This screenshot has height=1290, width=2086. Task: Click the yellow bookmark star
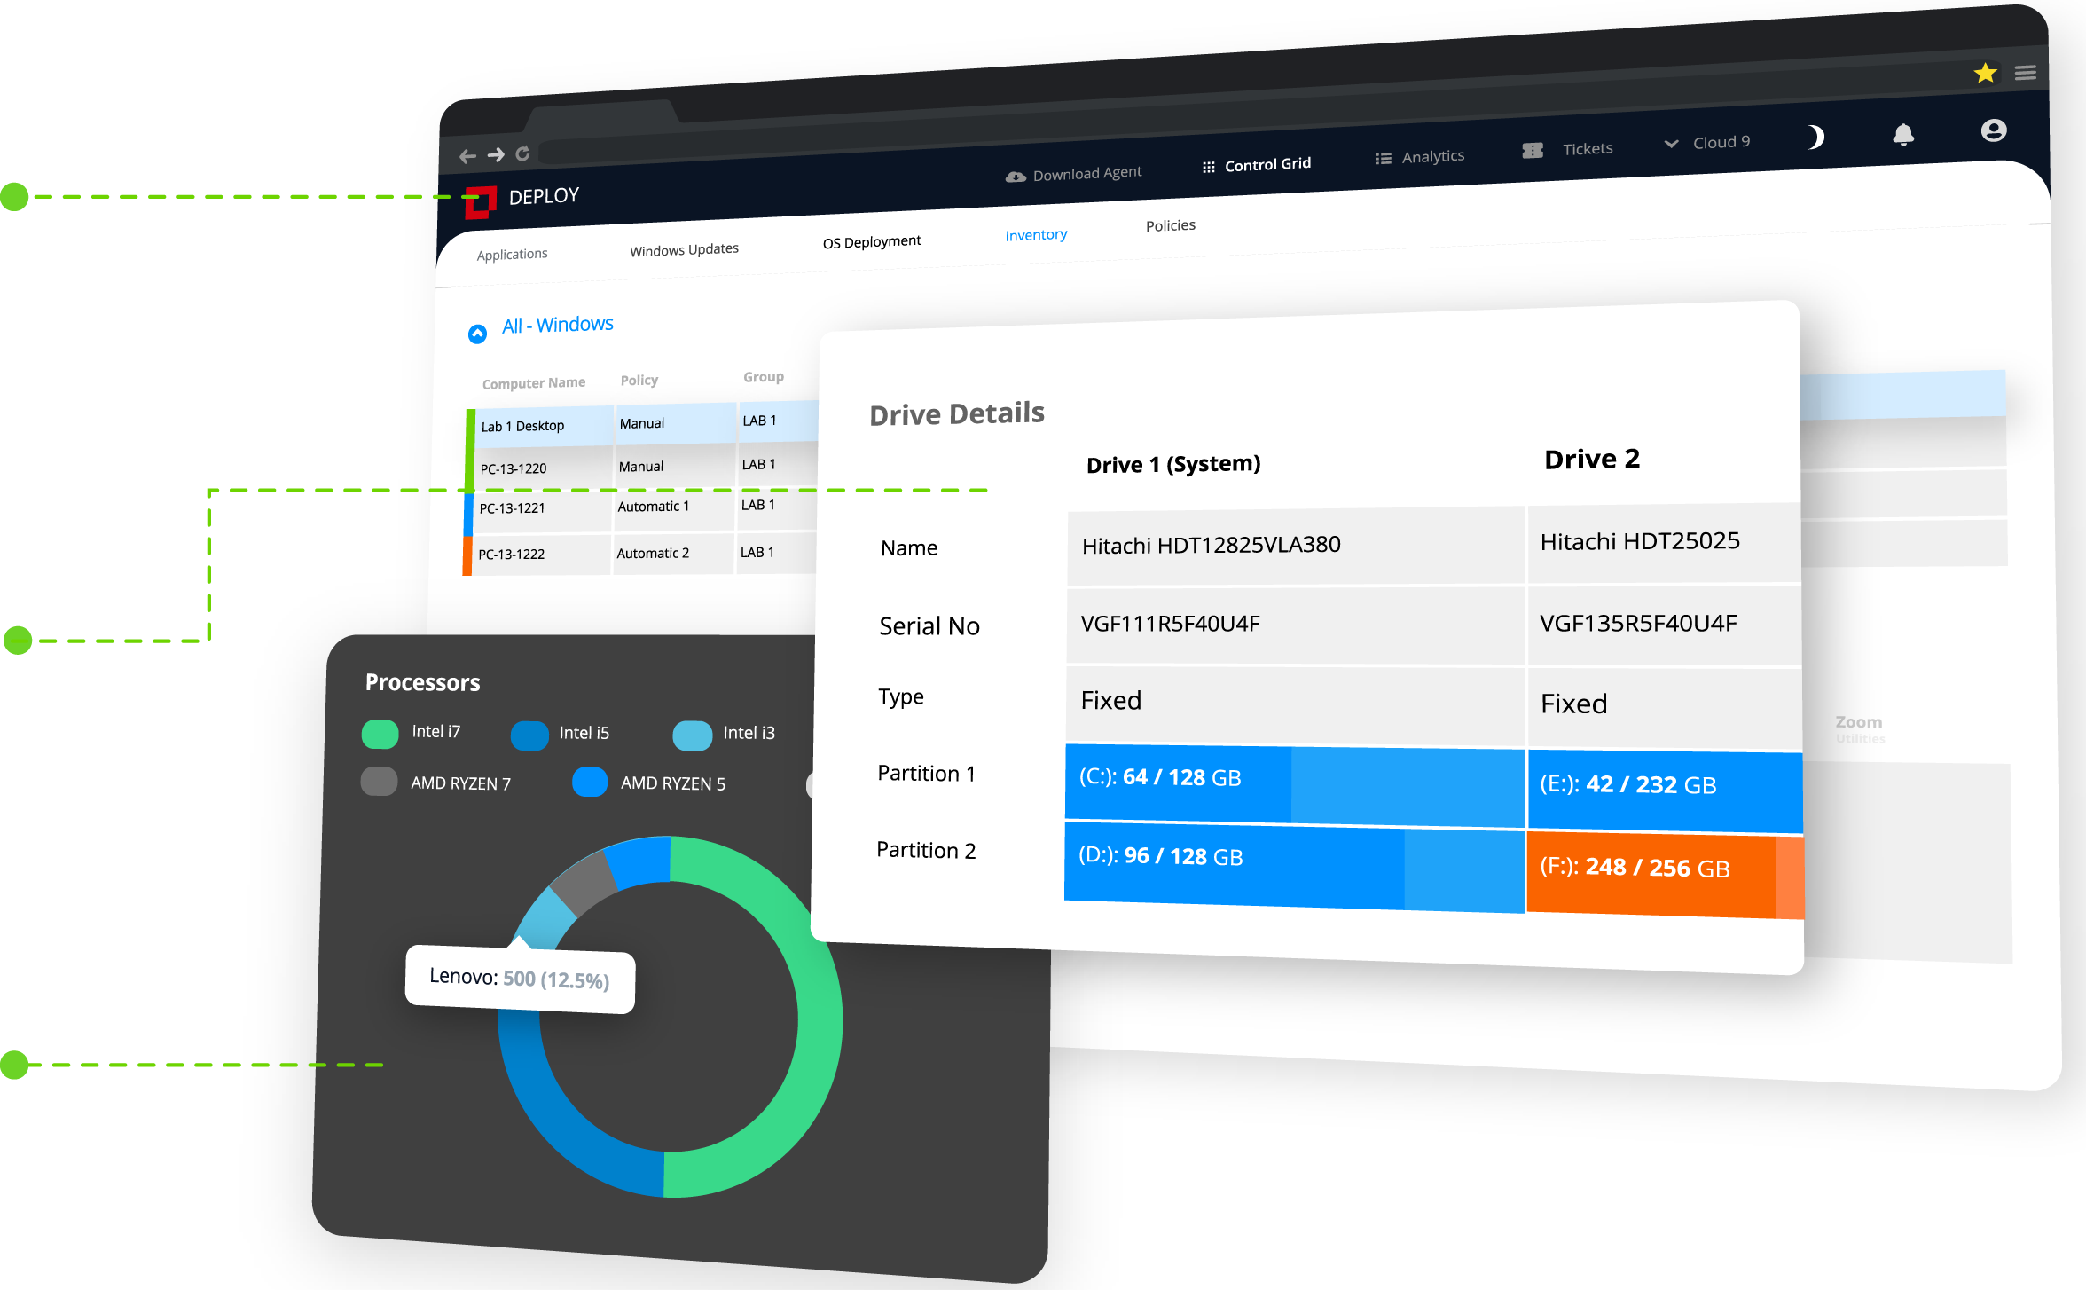pyautogui.click(x=1985, y=73)
